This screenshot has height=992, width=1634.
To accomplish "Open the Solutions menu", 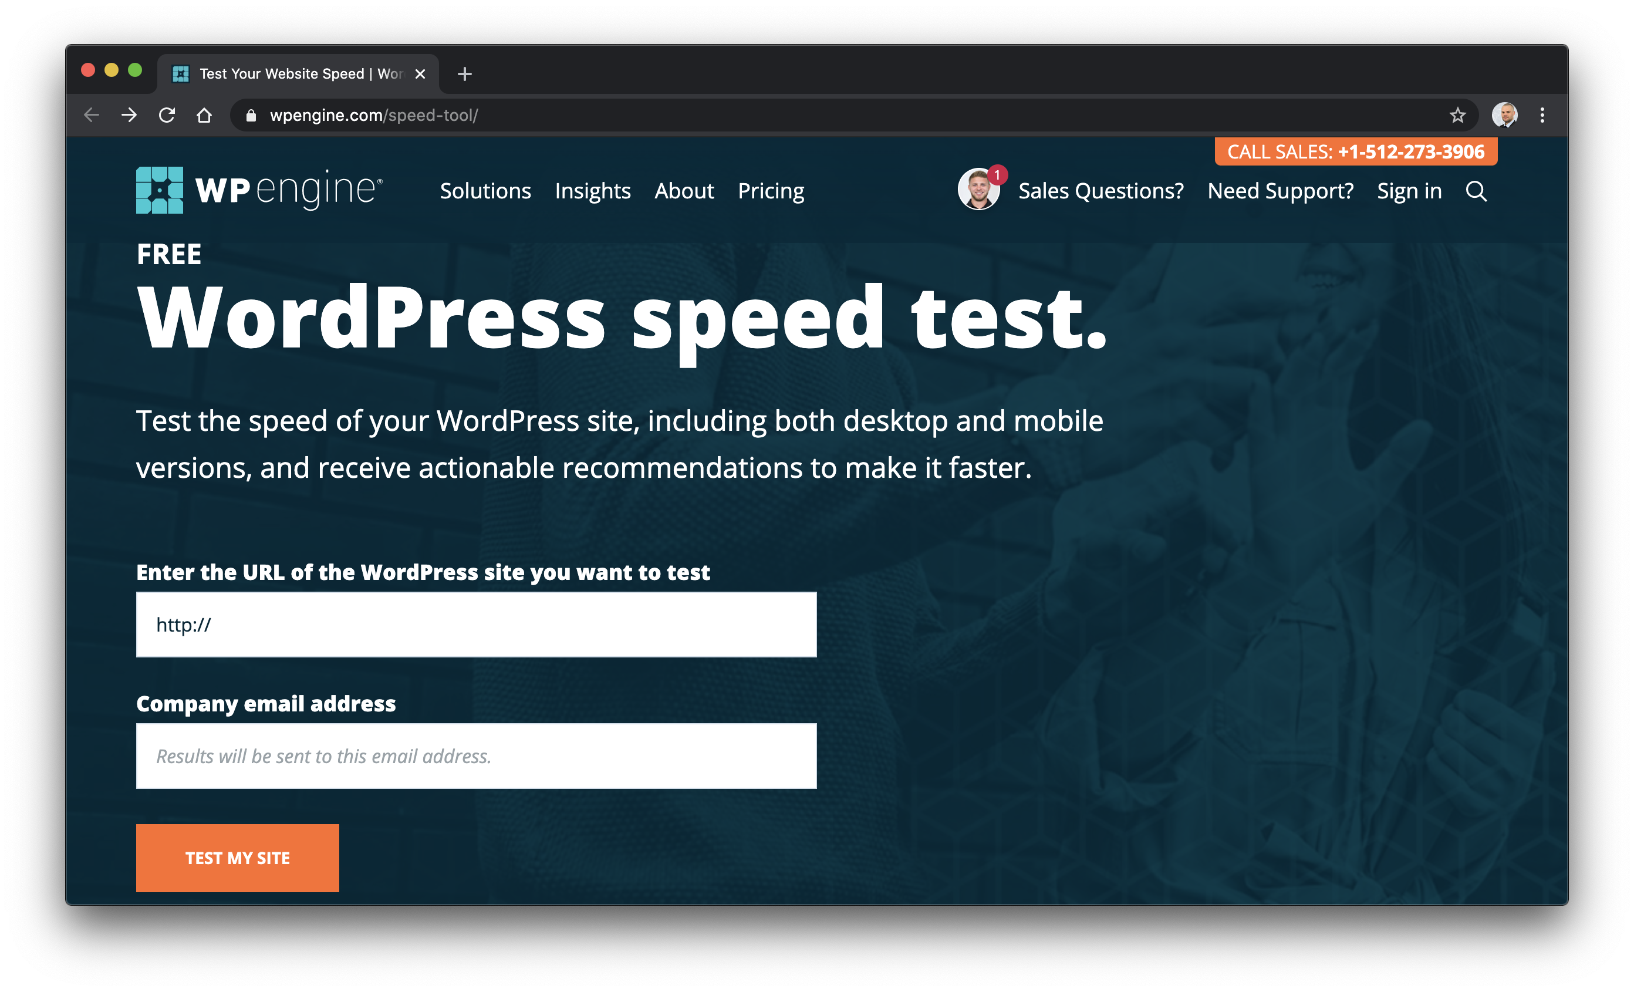I will click(485, 191).
